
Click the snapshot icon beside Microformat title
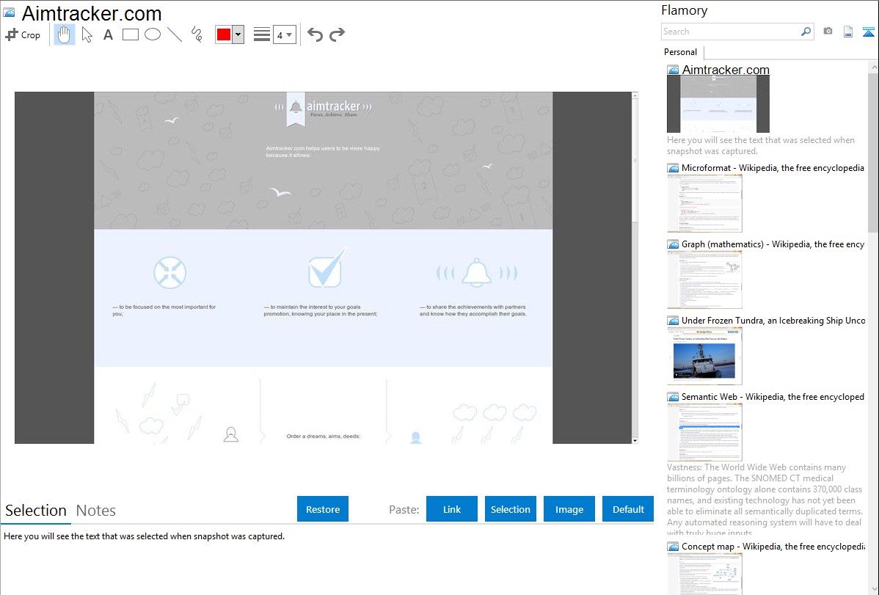click(674, 168)
